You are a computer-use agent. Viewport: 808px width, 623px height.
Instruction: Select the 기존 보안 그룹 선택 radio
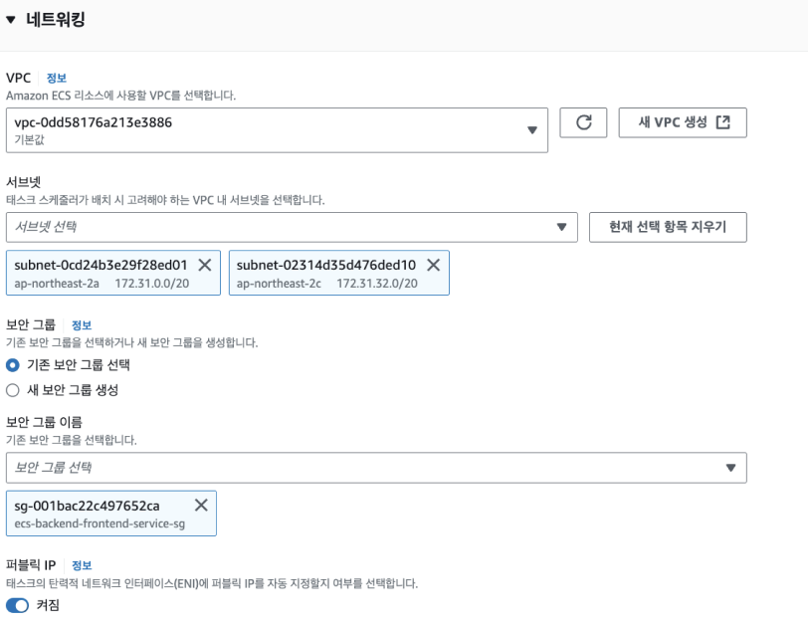(x=13, y=365)
